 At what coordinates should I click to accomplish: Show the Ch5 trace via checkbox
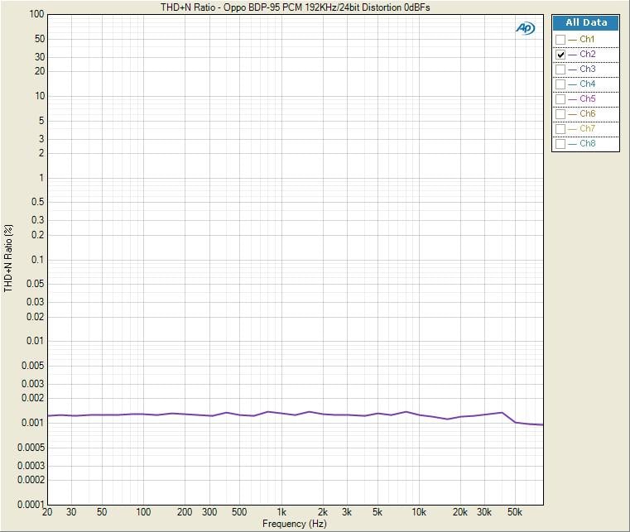pos(560,99)
